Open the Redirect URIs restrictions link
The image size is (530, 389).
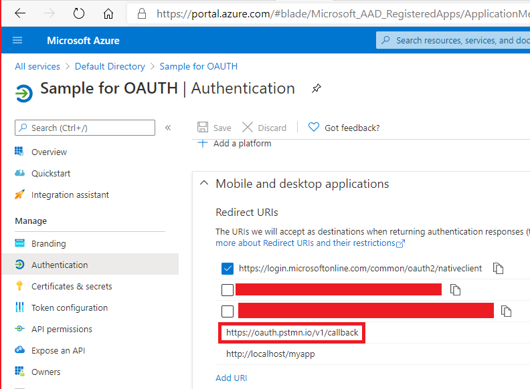pyautogui.click(x=310, y=243)
